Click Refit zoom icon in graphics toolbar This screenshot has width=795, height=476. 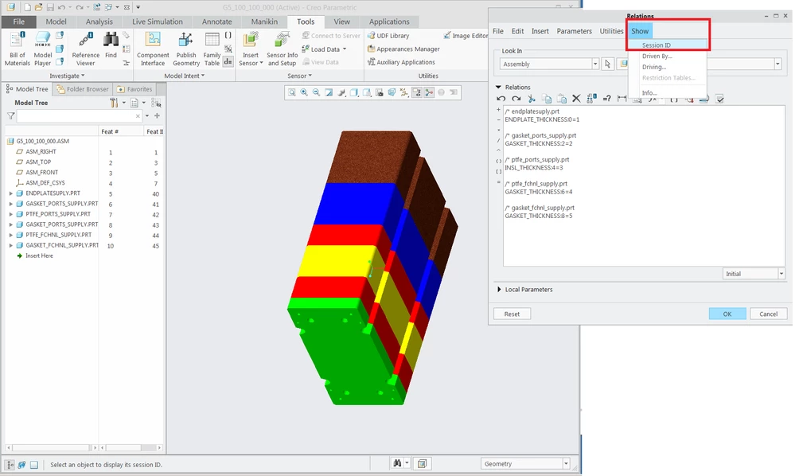[x=291, y=92]
